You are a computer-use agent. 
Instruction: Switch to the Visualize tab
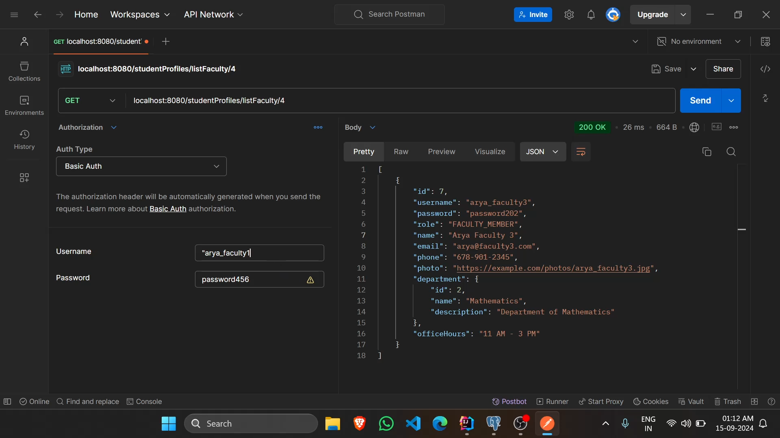click(490, 152)
